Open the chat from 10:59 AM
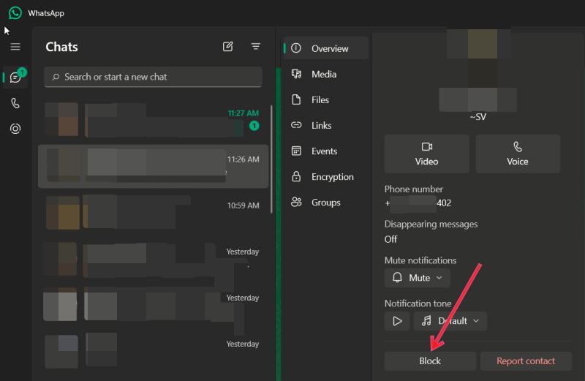 [153, 212]
